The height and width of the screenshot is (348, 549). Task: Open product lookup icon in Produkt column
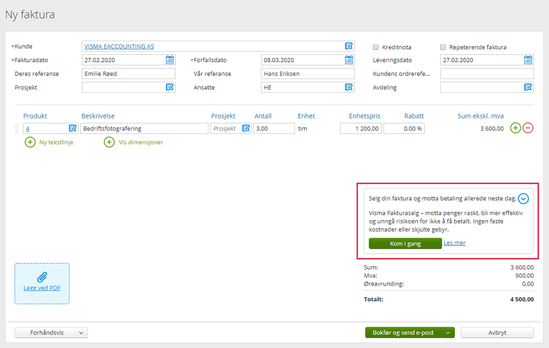[73, 128]
